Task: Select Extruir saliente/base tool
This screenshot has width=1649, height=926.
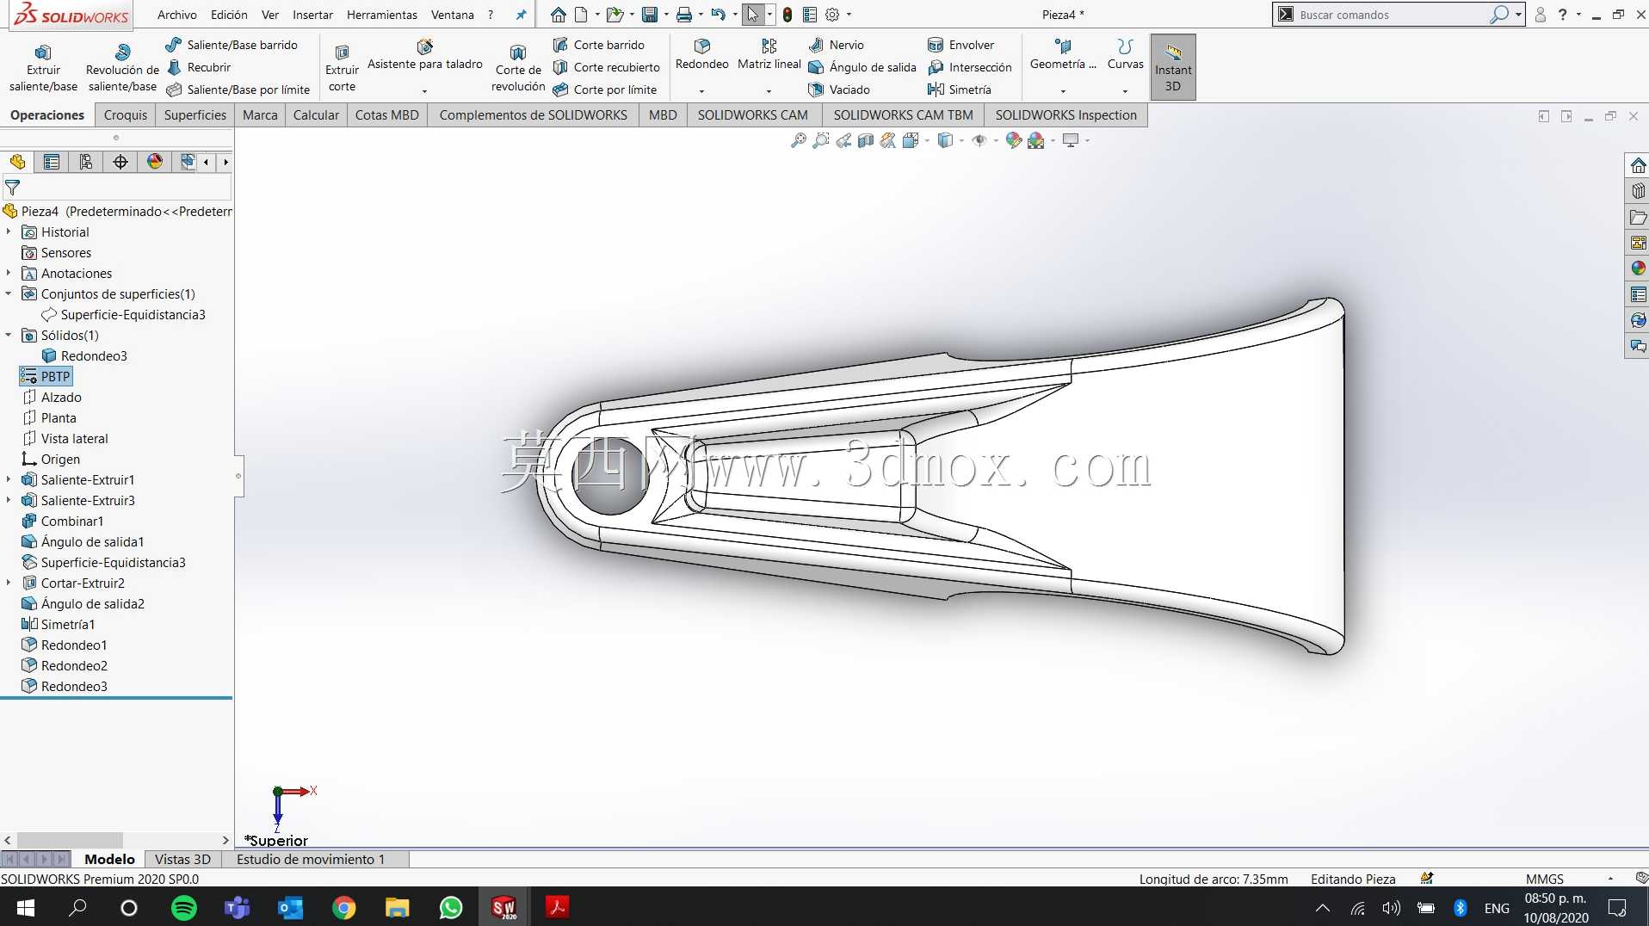Action: [x=43, y=67]
